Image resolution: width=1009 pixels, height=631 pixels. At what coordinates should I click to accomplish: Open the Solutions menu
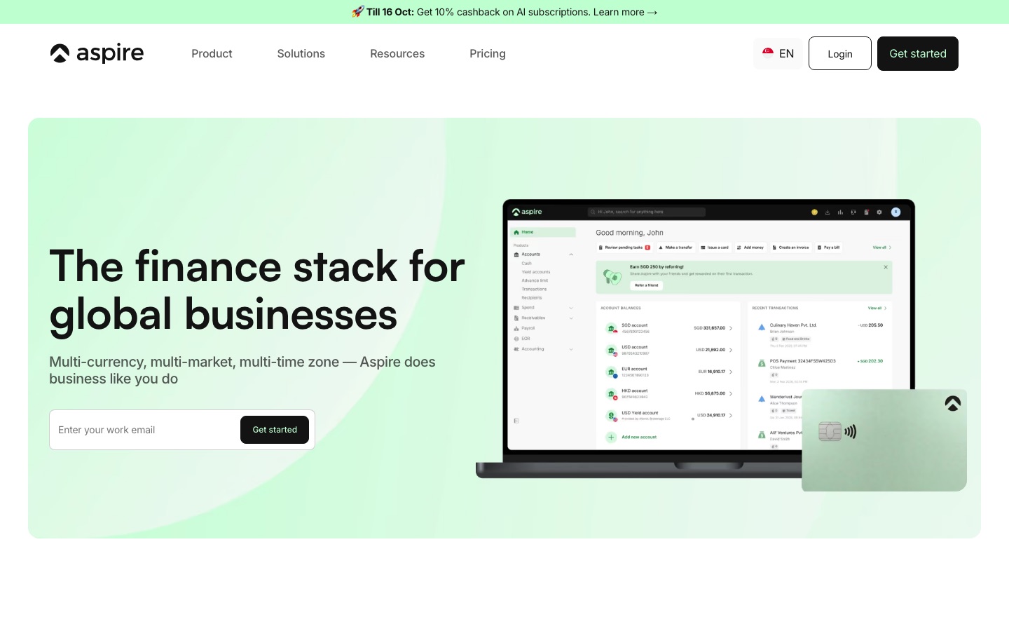point(301,53)
